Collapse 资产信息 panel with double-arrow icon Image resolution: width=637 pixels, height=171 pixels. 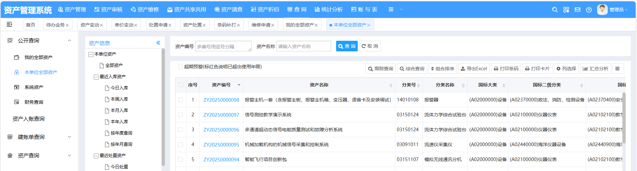pyautogui.click(x=158, y=43)
